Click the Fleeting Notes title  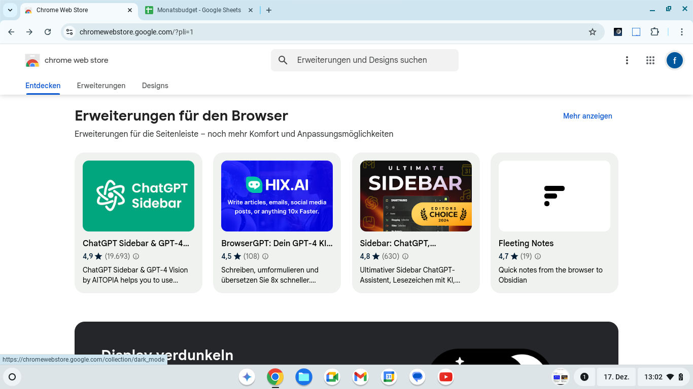point(526,243)
